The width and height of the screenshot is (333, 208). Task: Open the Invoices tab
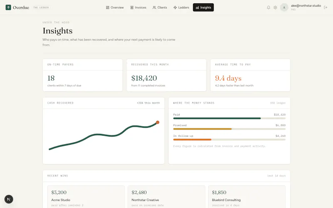[x=138, y=7]
